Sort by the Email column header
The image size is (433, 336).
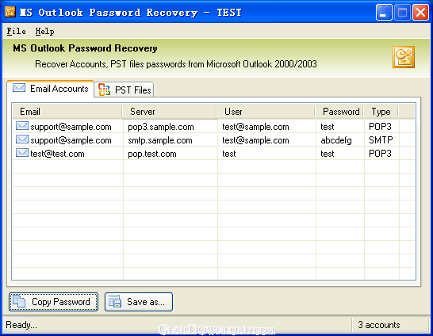click(x=67, y=112)
